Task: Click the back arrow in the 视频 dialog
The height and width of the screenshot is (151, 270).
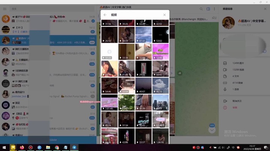Action: pyautogui.click(x=105, y=15)
